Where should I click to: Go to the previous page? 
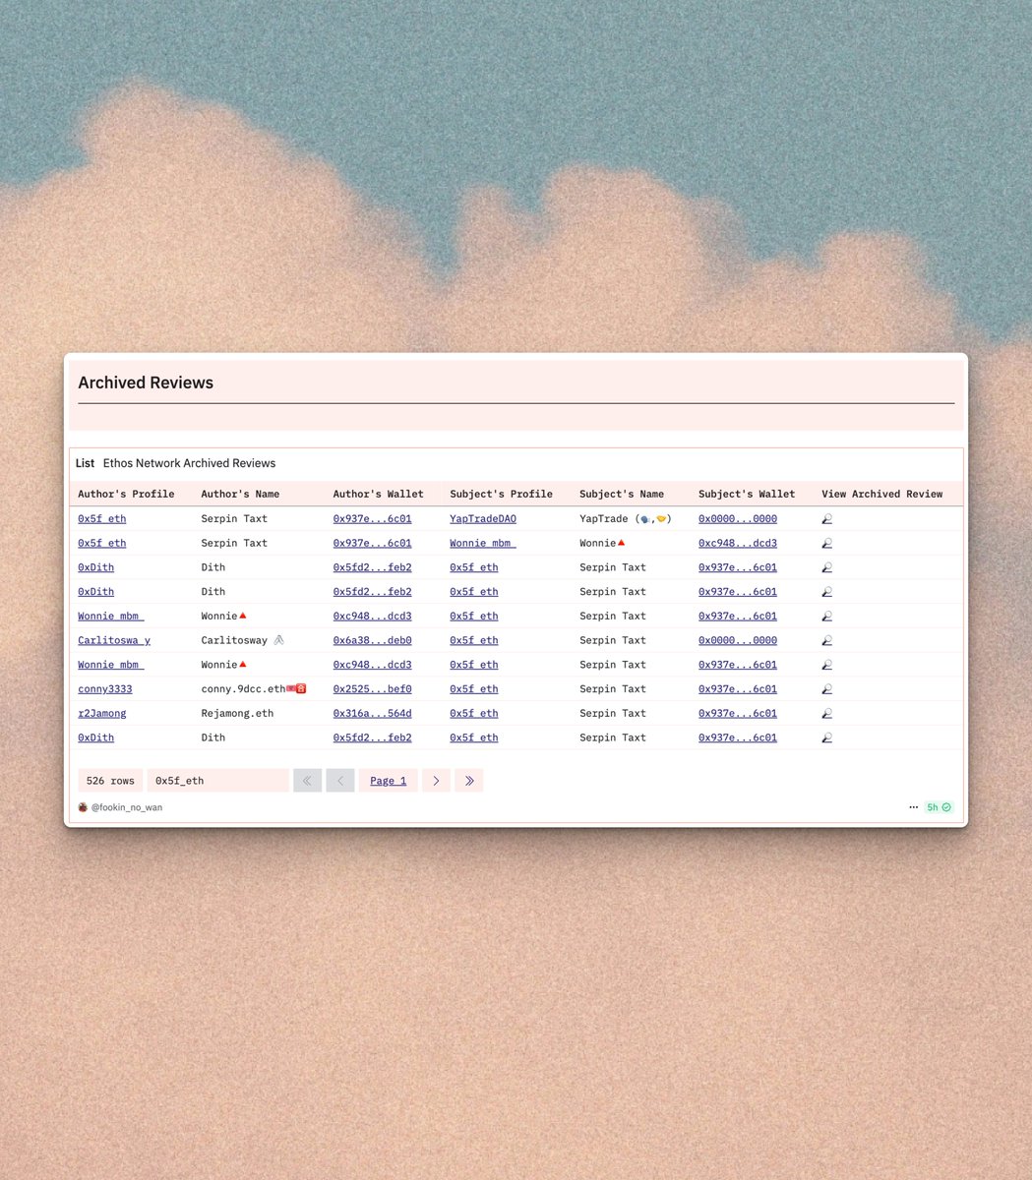[340, 781]
